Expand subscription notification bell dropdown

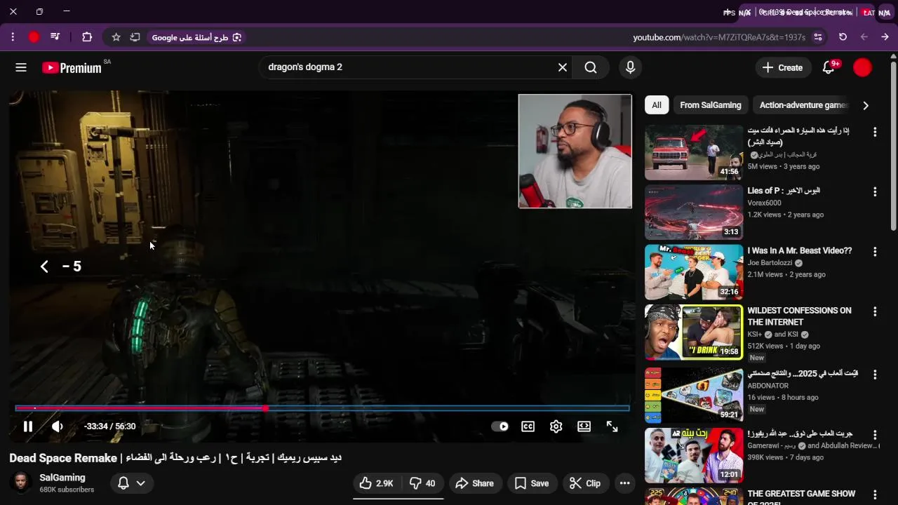(131, 483)
